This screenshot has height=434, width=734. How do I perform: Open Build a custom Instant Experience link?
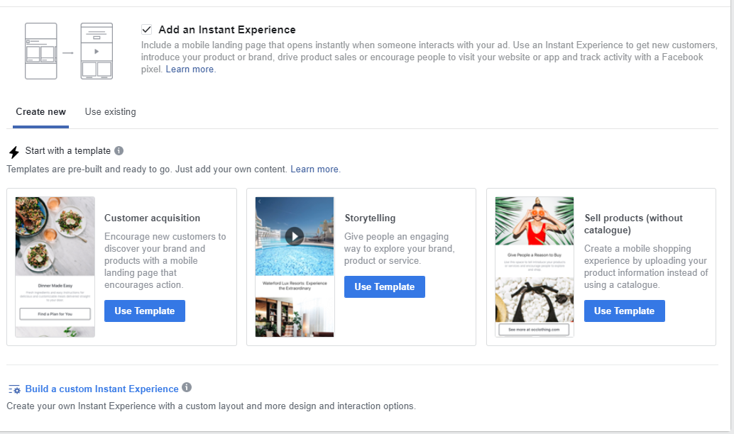click(102, 389)
